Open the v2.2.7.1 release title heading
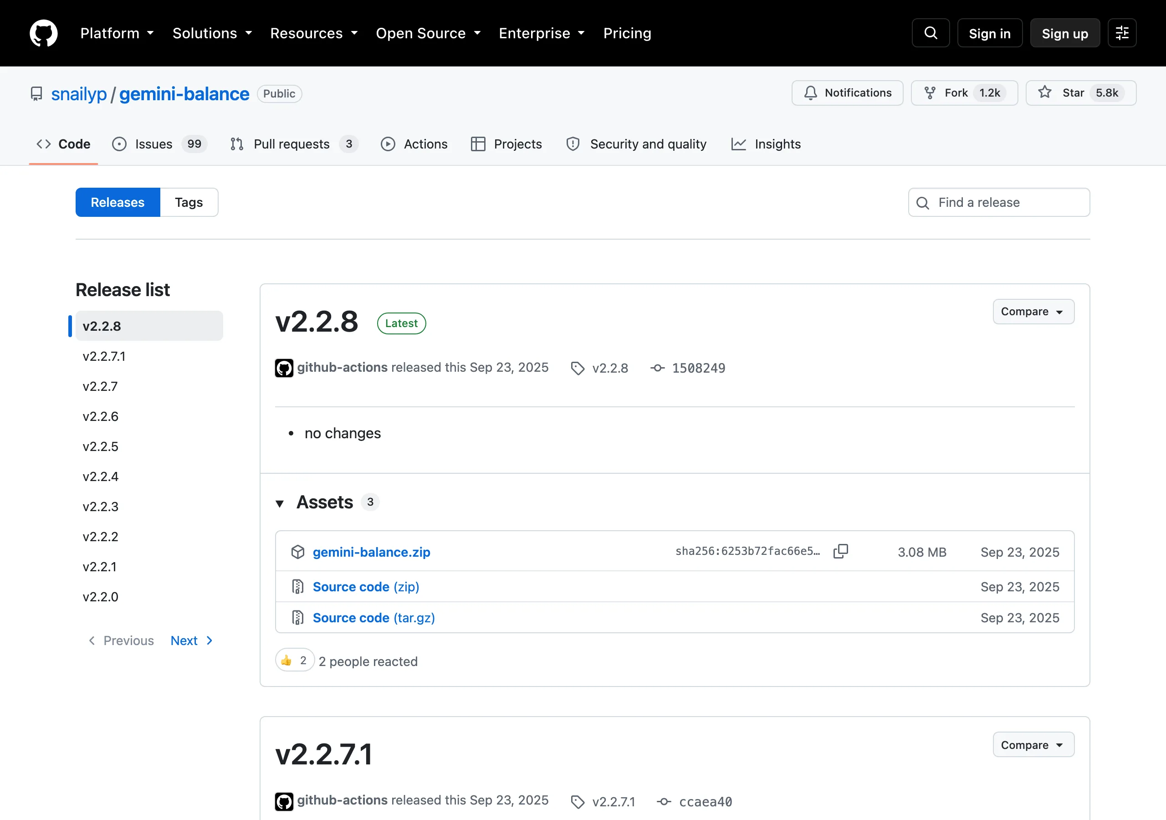This screenshot has width=1166, height=820. (x=323, y=754)
